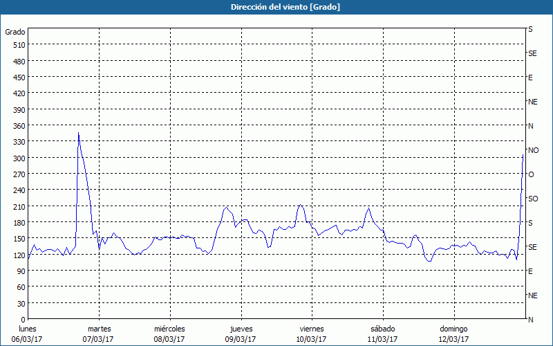Click the "martes 07/03/17" date label
This screenshot has width=553, height=346.
click(x=99, y=334)
